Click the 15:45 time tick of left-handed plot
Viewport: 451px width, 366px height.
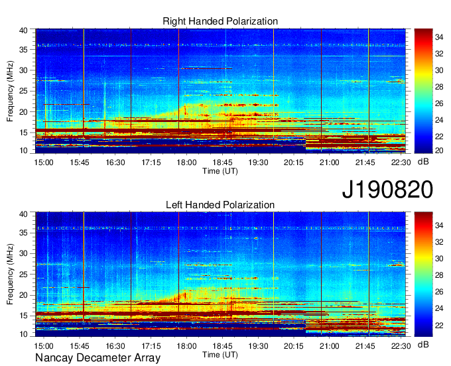80,345
